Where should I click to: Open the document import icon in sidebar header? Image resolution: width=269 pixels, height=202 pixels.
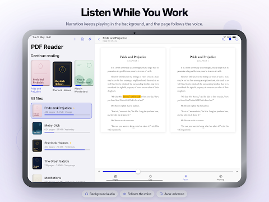pos(82,39)
